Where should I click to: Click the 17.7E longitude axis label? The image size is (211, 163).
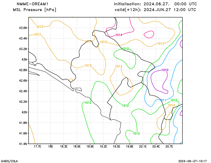point(37,146)
